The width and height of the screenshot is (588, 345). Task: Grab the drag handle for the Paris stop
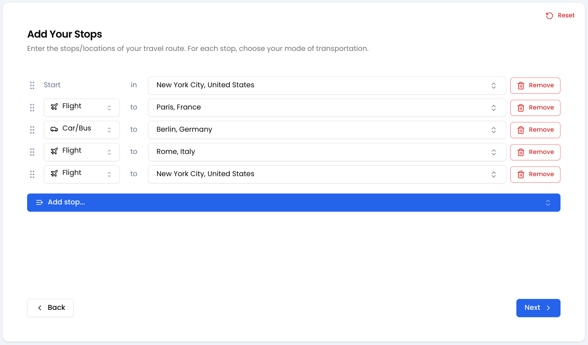[32, 107]
